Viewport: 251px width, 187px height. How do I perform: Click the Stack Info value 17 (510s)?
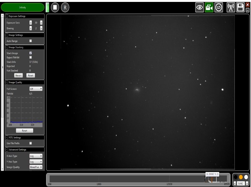pos(34,62)
